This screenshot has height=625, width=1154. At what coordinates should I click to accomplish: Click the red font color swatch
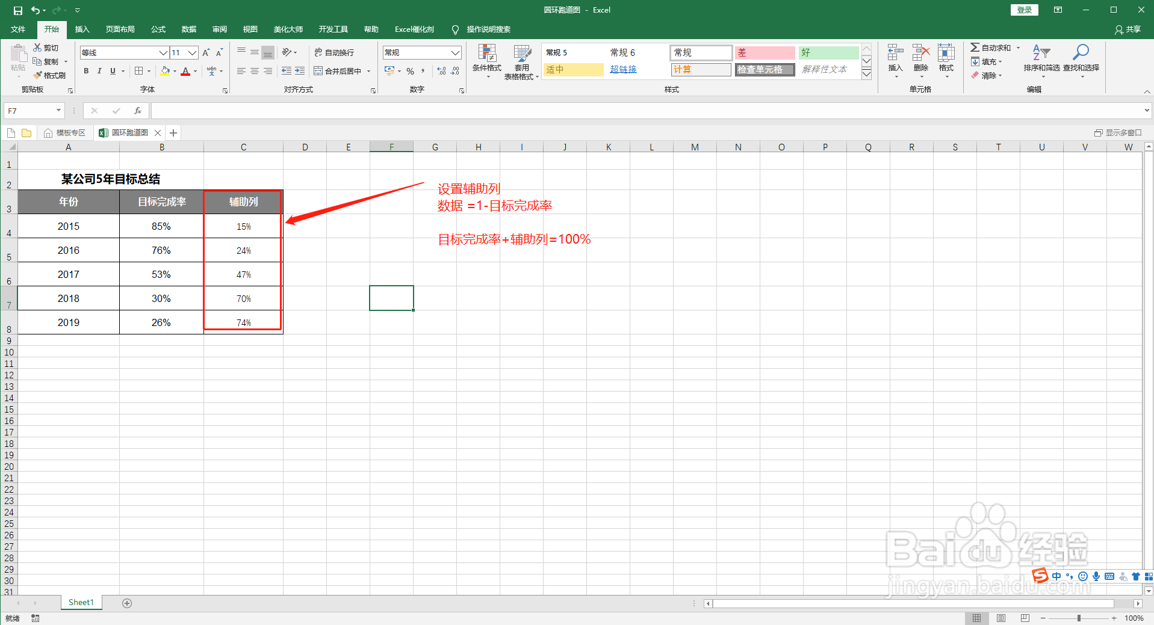coord(185,71)
